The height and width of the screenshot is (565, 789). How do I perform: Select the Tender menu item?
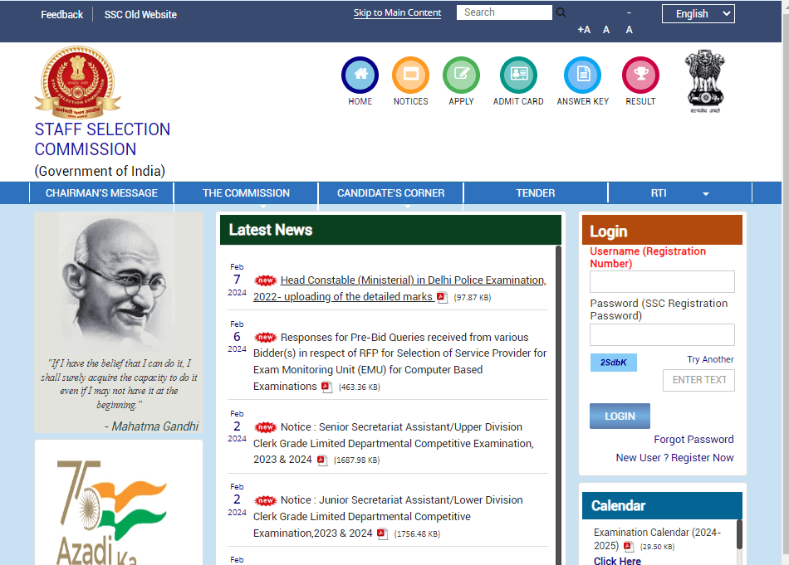pos(535,193)
